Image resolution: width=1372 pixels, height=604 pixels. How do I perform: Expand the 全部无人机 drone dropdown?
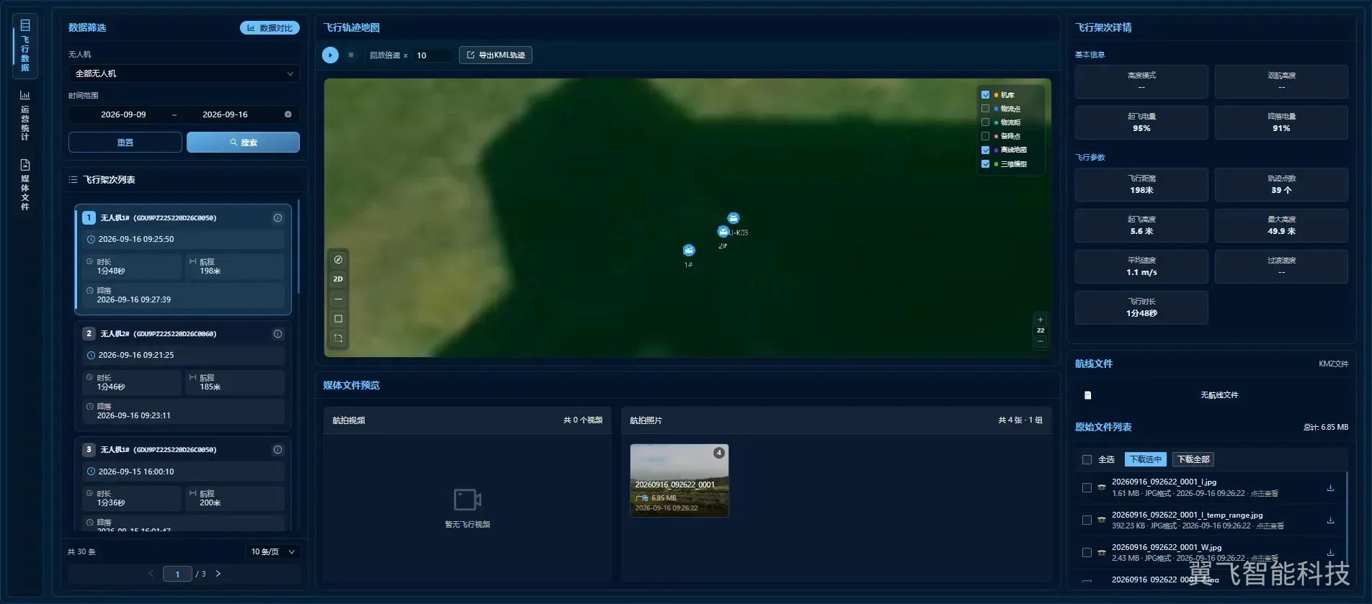pyautogui.click(x=184, y=73)
